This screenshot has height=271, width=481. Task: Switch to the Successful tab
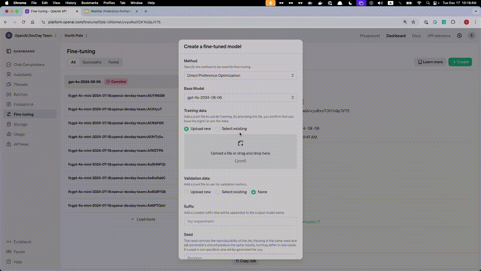point(92,62)
